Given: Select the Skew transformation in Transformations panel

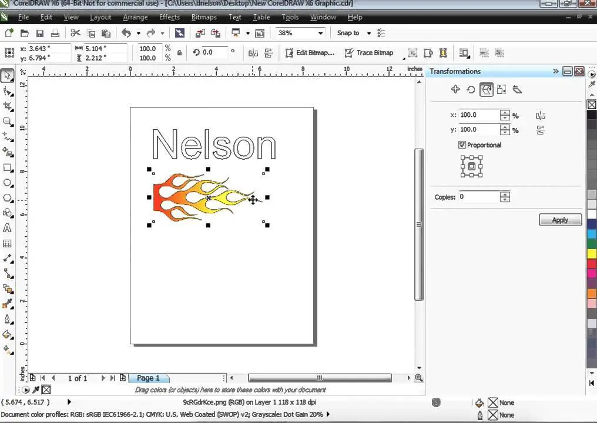Looking at the screenshot, I should (x=517, y=89).
